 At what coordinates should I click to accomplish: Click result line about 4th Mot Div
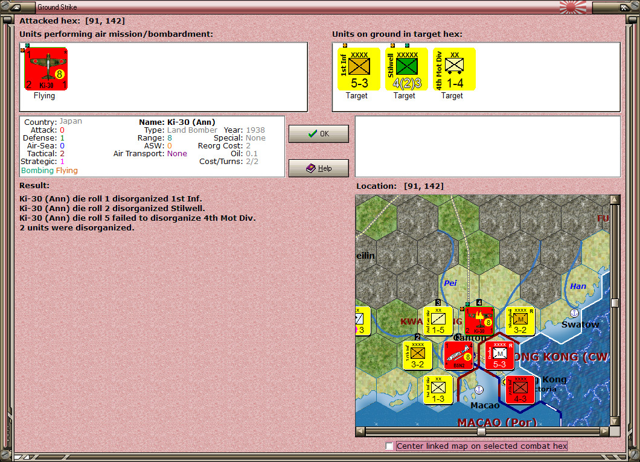138,218
